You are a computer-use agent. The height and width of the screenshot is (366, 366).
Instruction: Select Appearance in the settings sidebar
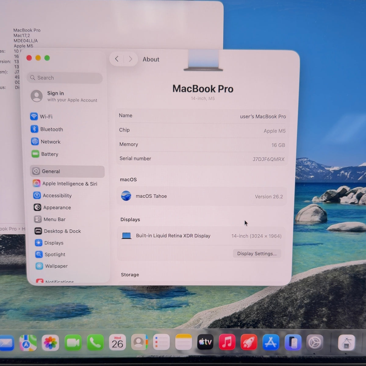tap(52, 207)
